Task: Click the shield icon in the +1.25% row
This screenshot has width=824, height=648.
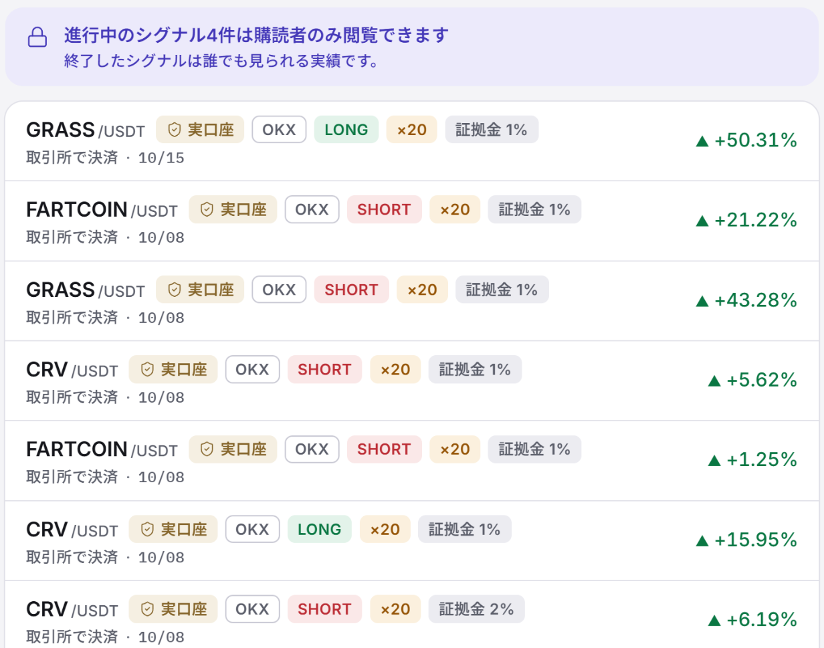Action: pyautogui.click(x=207, y=449)
